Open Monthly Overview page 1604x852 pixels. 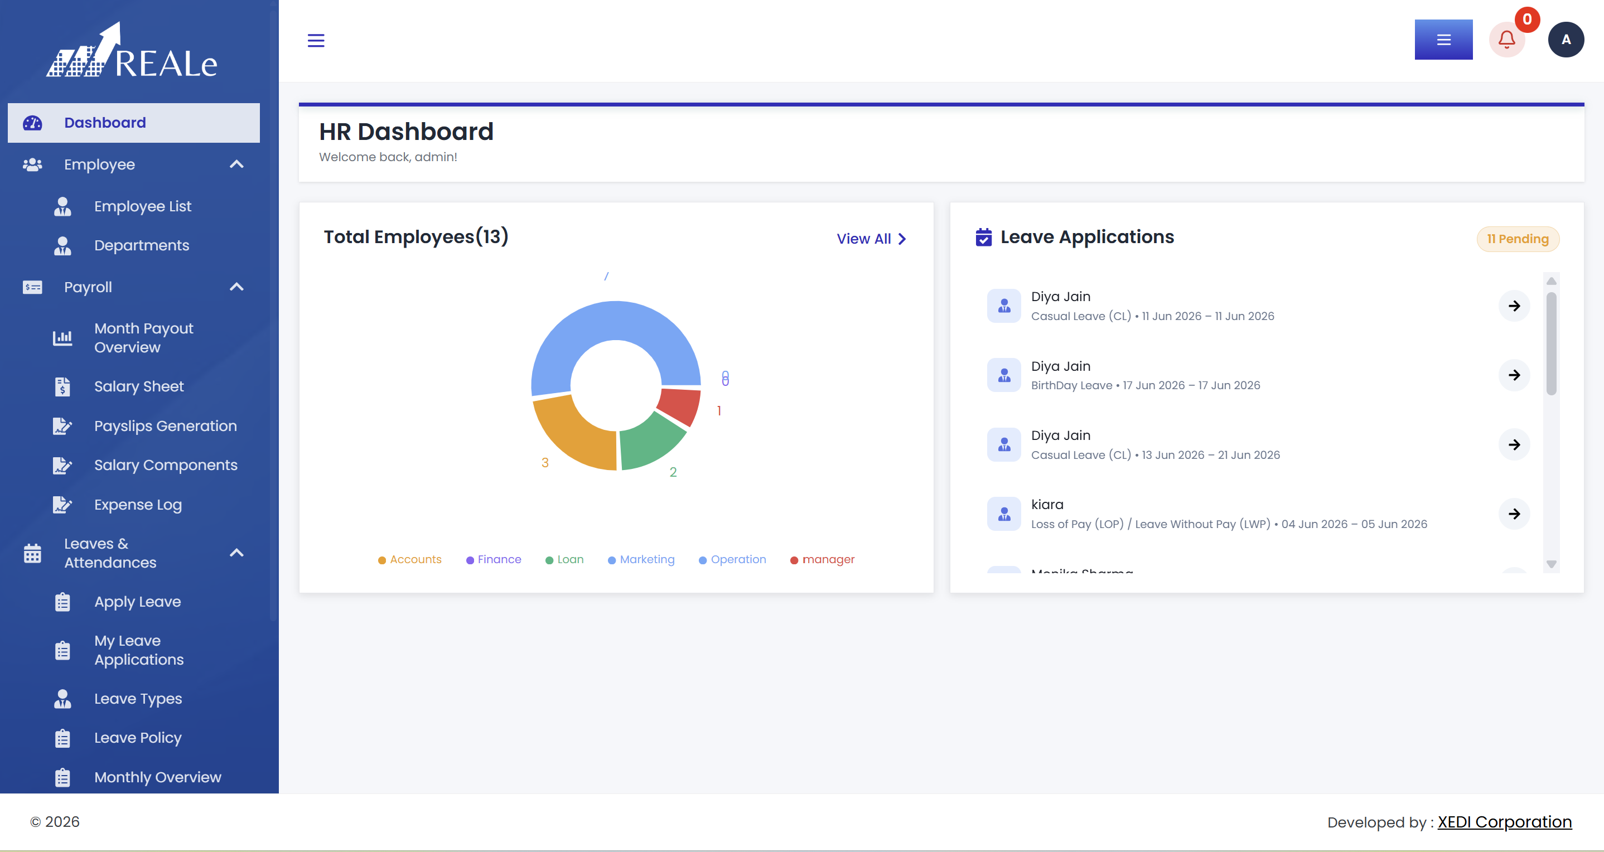click(x=157, y=778)
